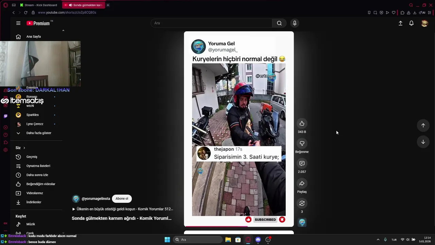Click the SUBSCRIBED button overlay in video

265,220
